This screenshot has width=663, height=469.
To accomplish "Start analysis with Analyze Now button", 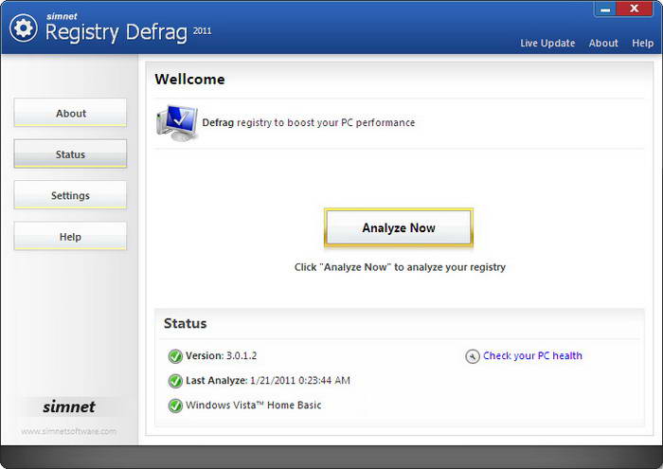I will coord(399,227).
